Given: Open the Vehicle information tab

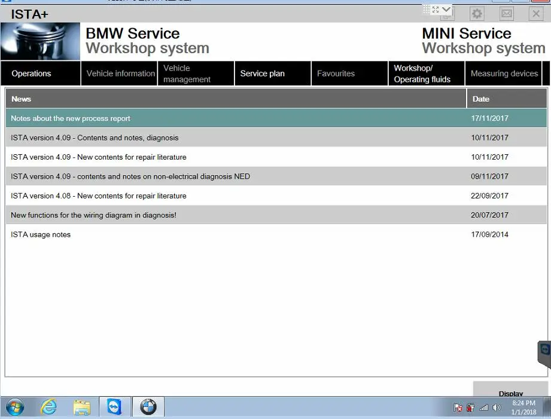Looking at the screenshot, I should (119, 74).
